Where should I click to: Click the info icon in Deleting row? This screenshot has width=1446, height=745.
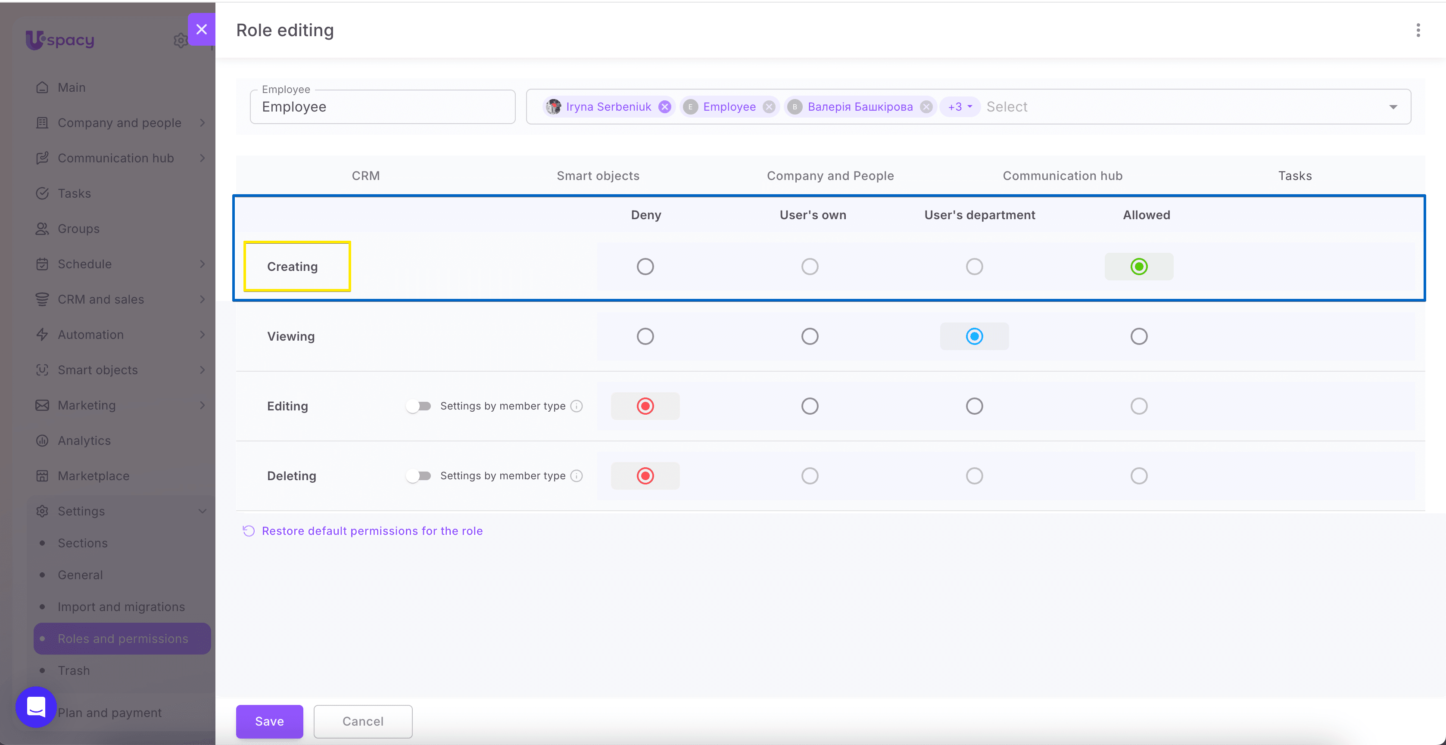coord(577,476)
